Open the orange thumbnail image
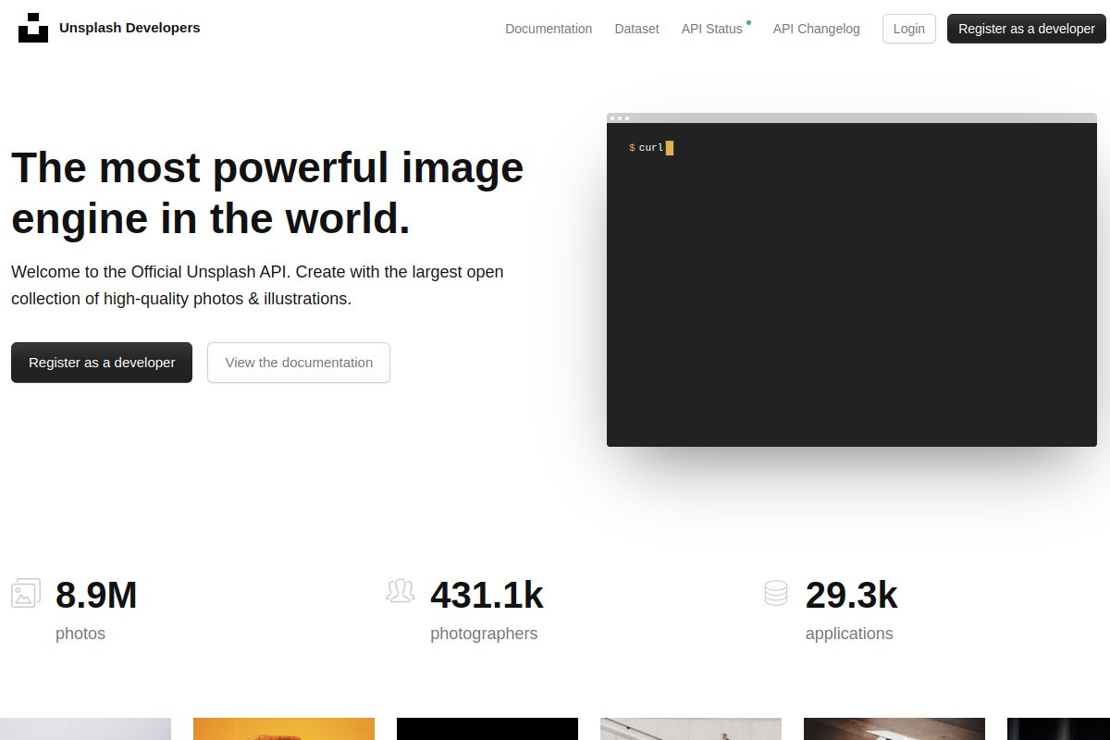The width and height of the screenshot is (1110, 740). click(x=284, y=729)
